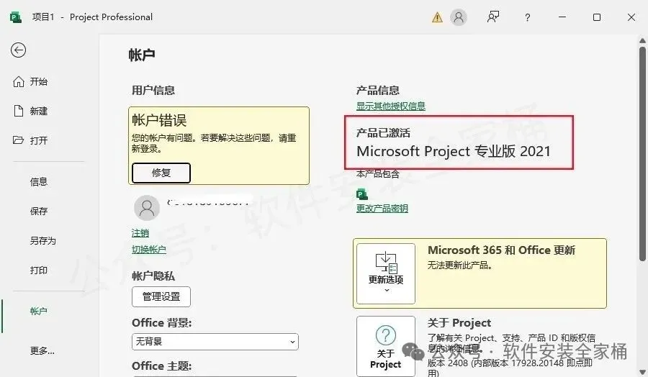
Task: Select 打开 in the sidebar
Action: click(x=30, y=140)
